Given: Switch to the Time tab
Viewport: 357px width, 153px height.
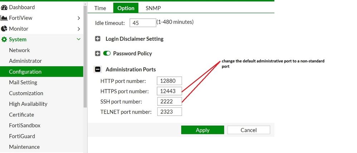Looking at the screenshot, I should point(100,8).
